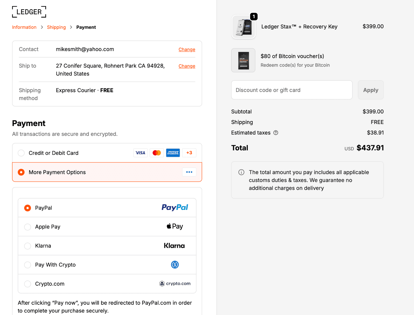
Task: Expand the +3 more card types badge
Action: (189, 153)
